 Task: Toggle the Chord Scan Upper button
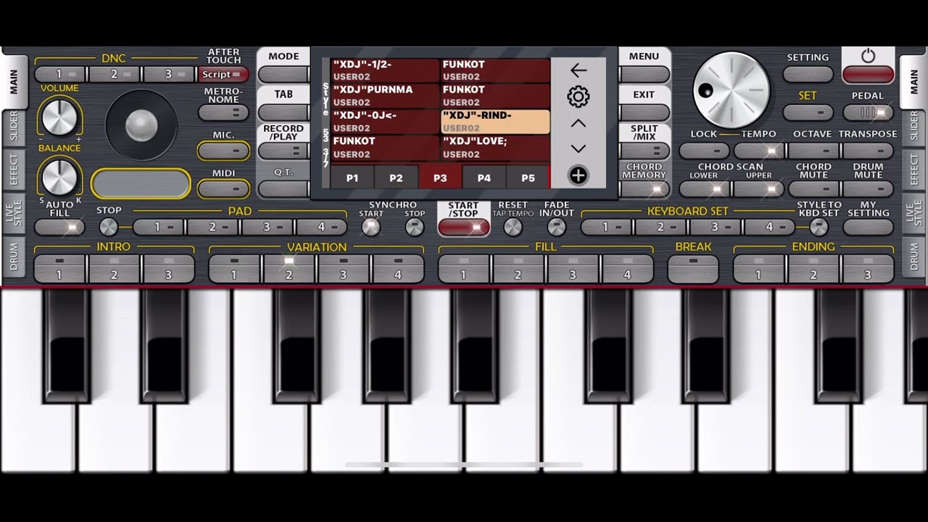coord(758,189)
